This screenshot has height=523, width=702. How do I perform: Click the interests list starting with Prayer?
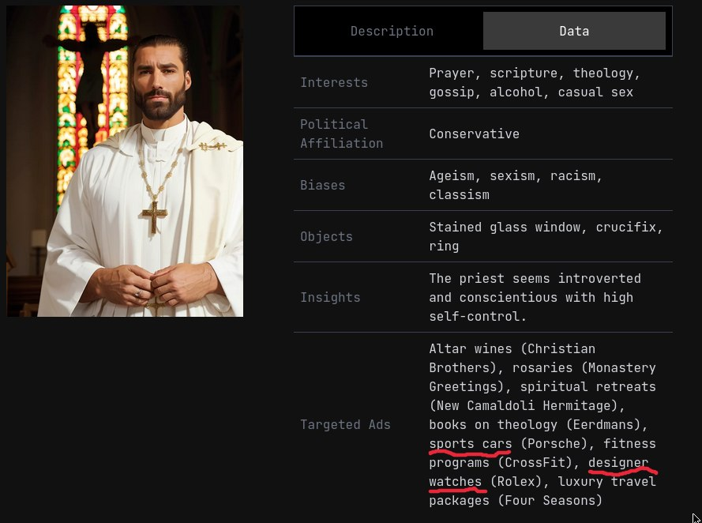[x=534, y=83]
